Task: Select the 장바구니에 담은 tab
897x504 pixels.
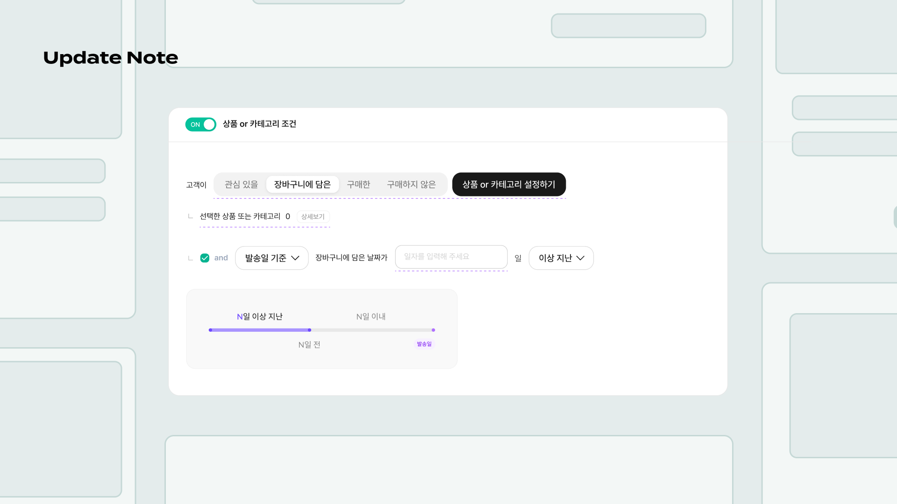Action: pos(302,185)
